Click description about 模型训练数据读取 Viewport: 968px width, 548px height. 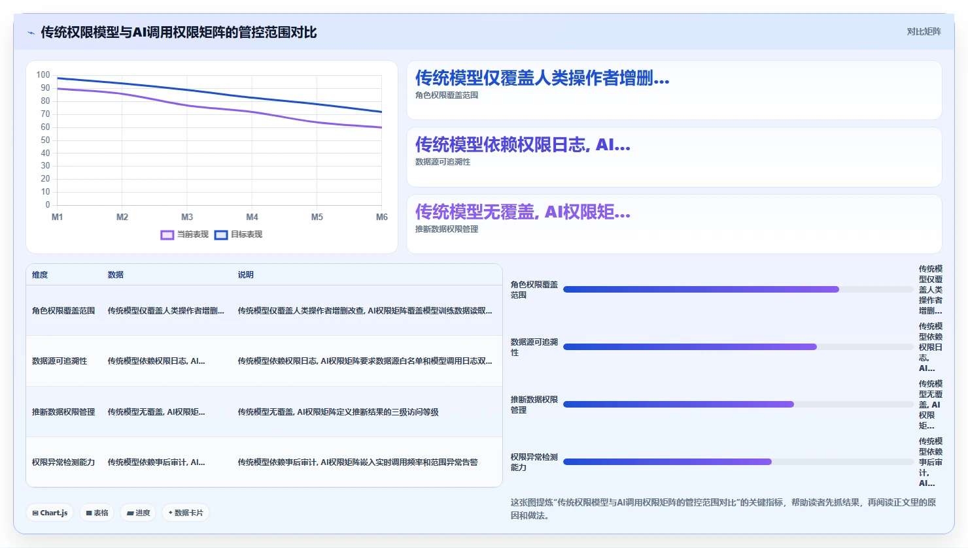[x=365, y=311]
